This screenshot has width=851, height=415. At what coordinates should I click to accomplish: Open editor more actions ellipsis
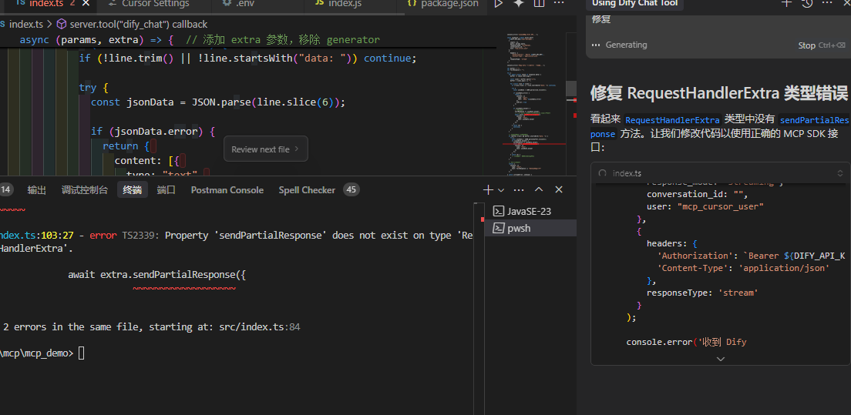coord(559,3)
